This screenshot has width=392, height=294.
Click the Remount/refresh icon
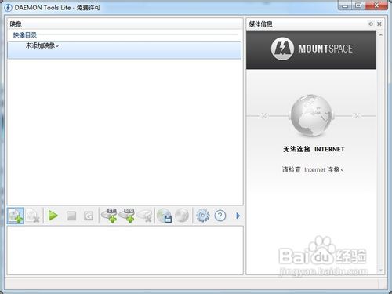(x=89, y=216)
